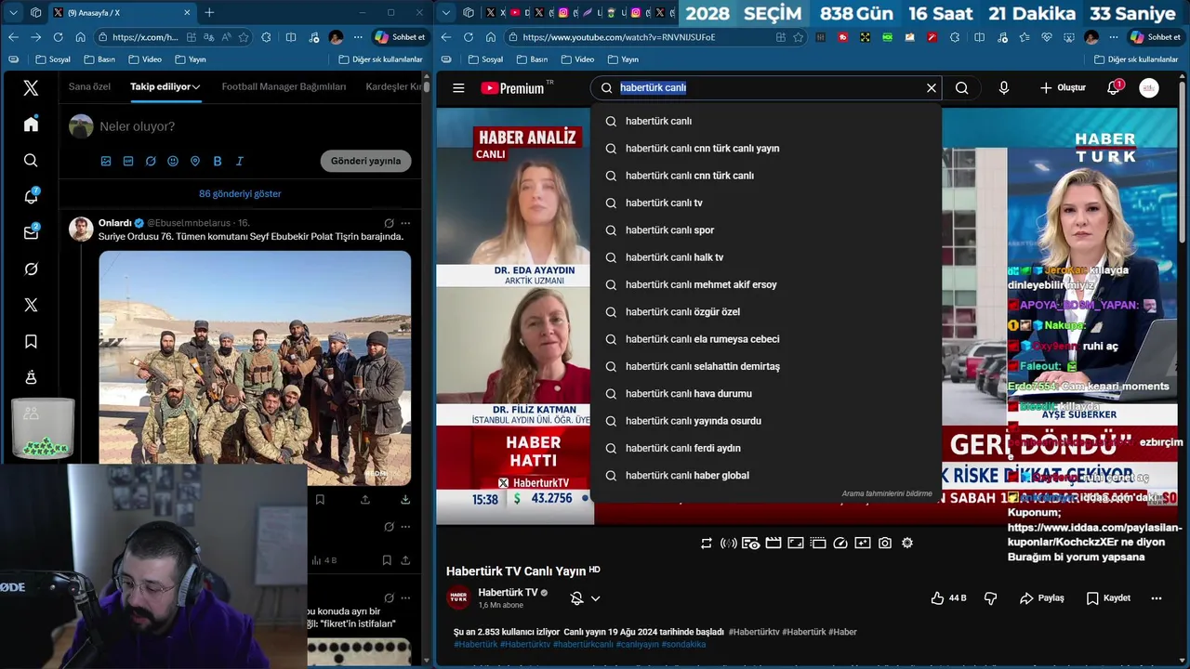
Task: Open X notifications bell with 7 badge
Action: [31, 196]
